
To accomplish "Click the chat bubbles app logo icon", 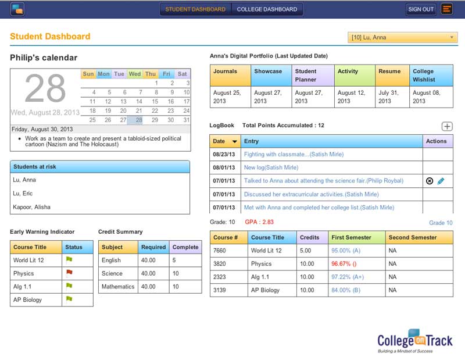I will pyautogui.click(x=17, y=9).
